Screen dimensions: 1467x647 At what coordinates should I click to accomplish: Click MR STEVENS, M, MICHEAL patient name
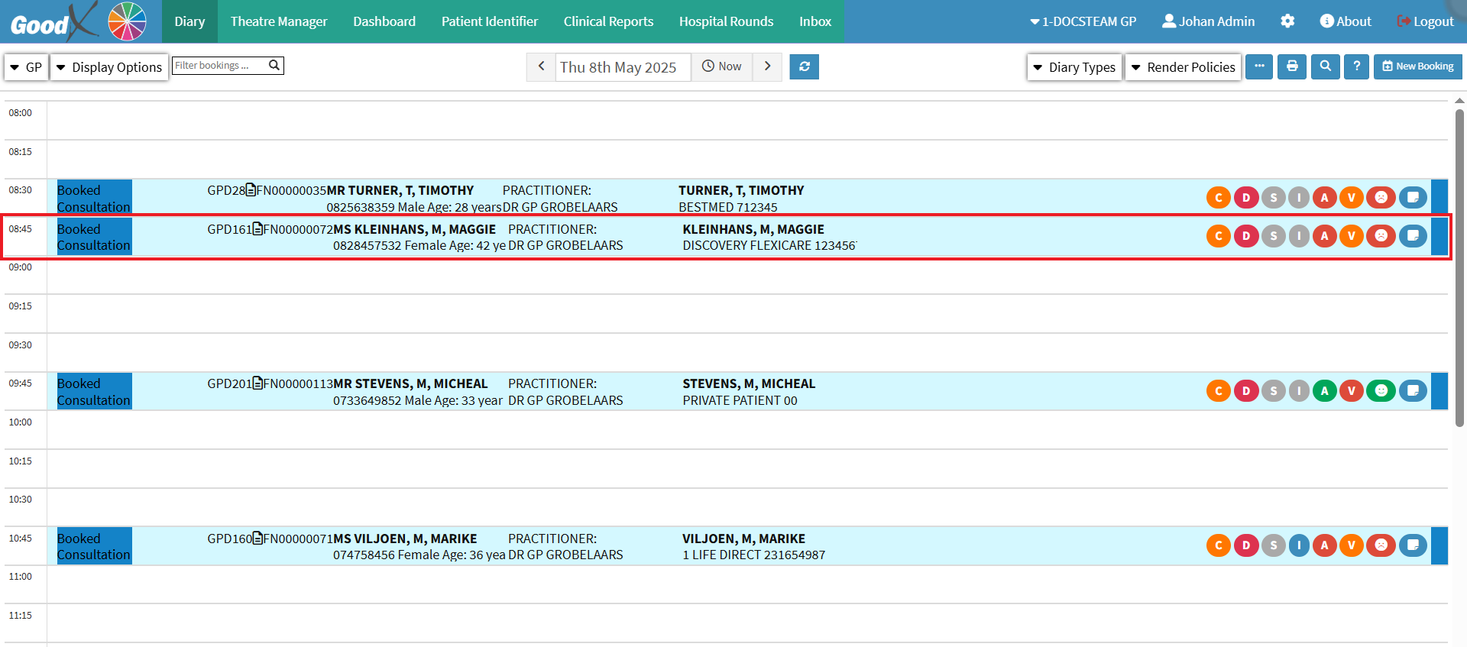pyautogui.click(x=410, y=383)
